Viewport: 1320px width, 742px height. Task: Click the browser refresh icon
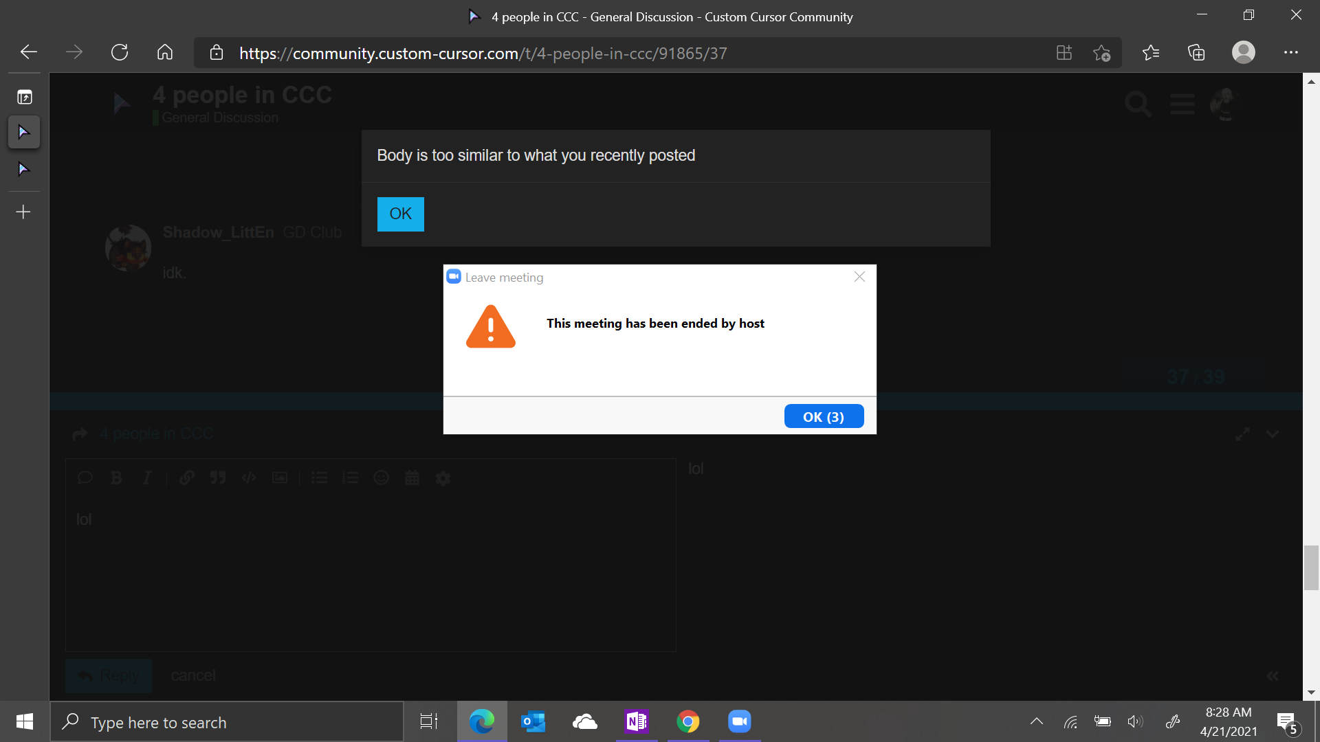click(x=120, y=53)
